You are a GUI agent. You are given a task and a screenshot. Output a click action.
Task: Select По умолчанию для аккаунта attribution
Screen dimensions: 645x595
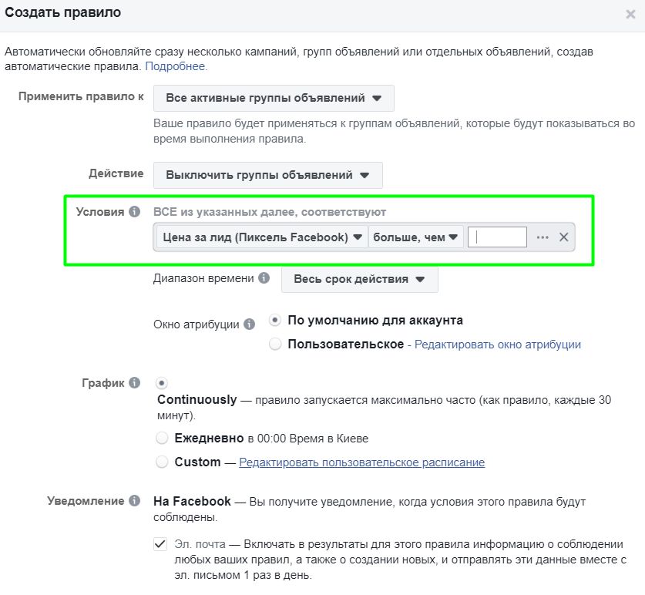pyautogui.click(x=274, y=324)
